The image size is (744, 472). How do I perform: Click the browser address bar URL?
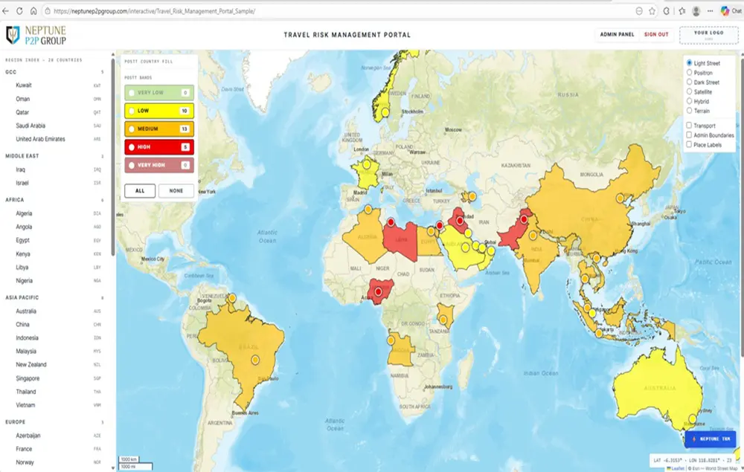154,11
